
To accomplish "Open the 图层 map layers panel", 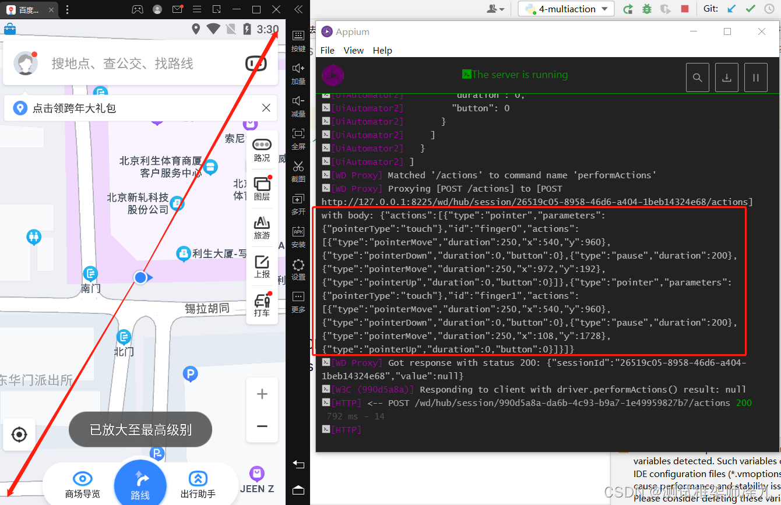I will click(x=262, y=188).
